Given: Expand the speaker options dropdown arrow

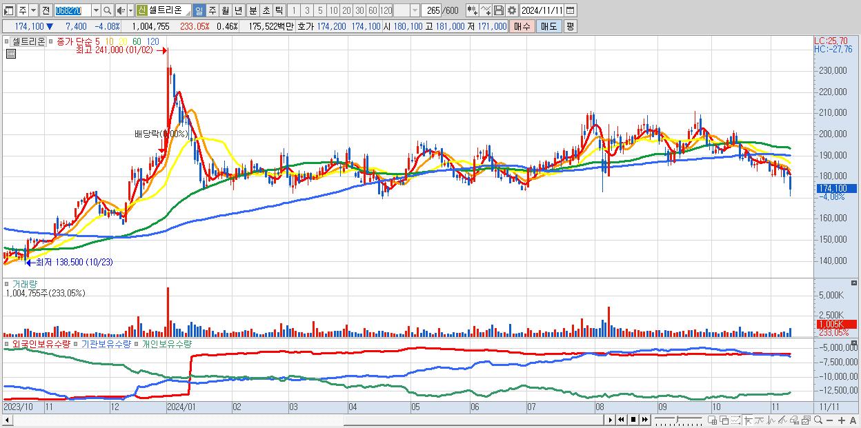Looking at the screenshot, I should (130, 10).
